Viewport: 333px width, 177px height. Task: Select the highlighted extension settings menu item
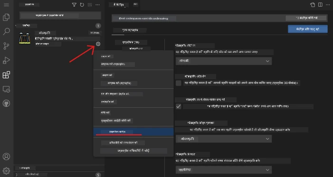[x=133, y=132]
